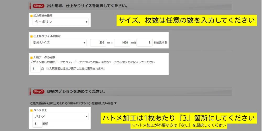This screenshot has height=131, width=262.
Task: Click heading 印刷オプションを決めてください
Action: (x=77, y=91)
